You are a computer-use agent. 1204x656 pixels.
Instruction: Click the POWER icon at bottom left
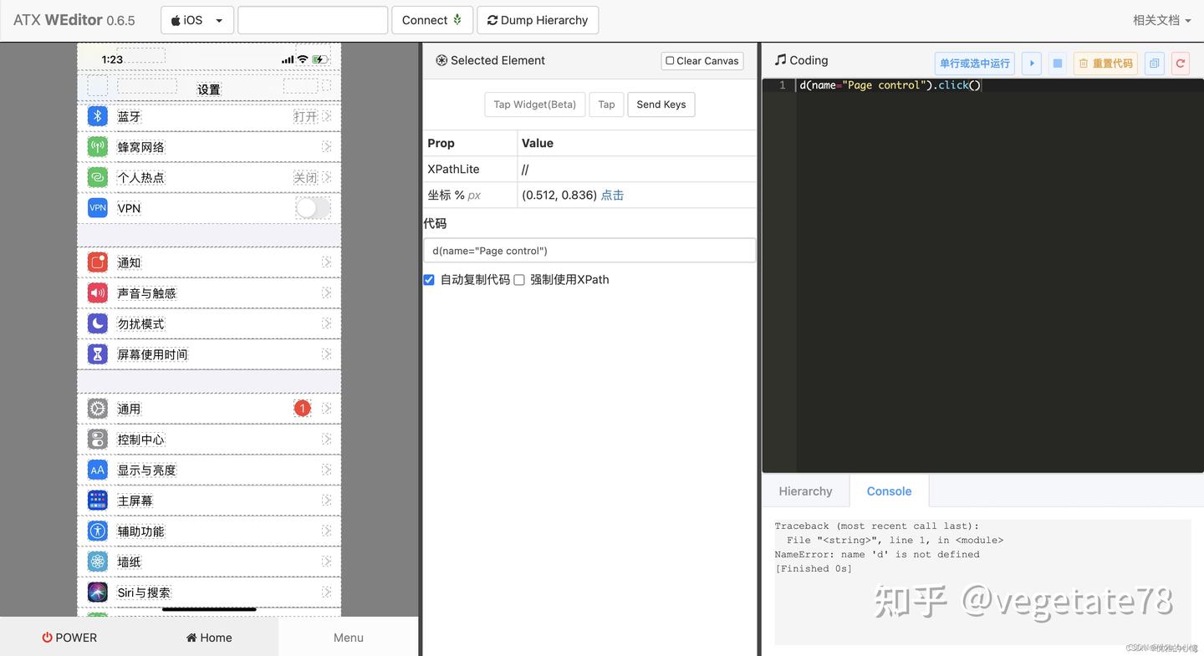(x=48, y=637)
